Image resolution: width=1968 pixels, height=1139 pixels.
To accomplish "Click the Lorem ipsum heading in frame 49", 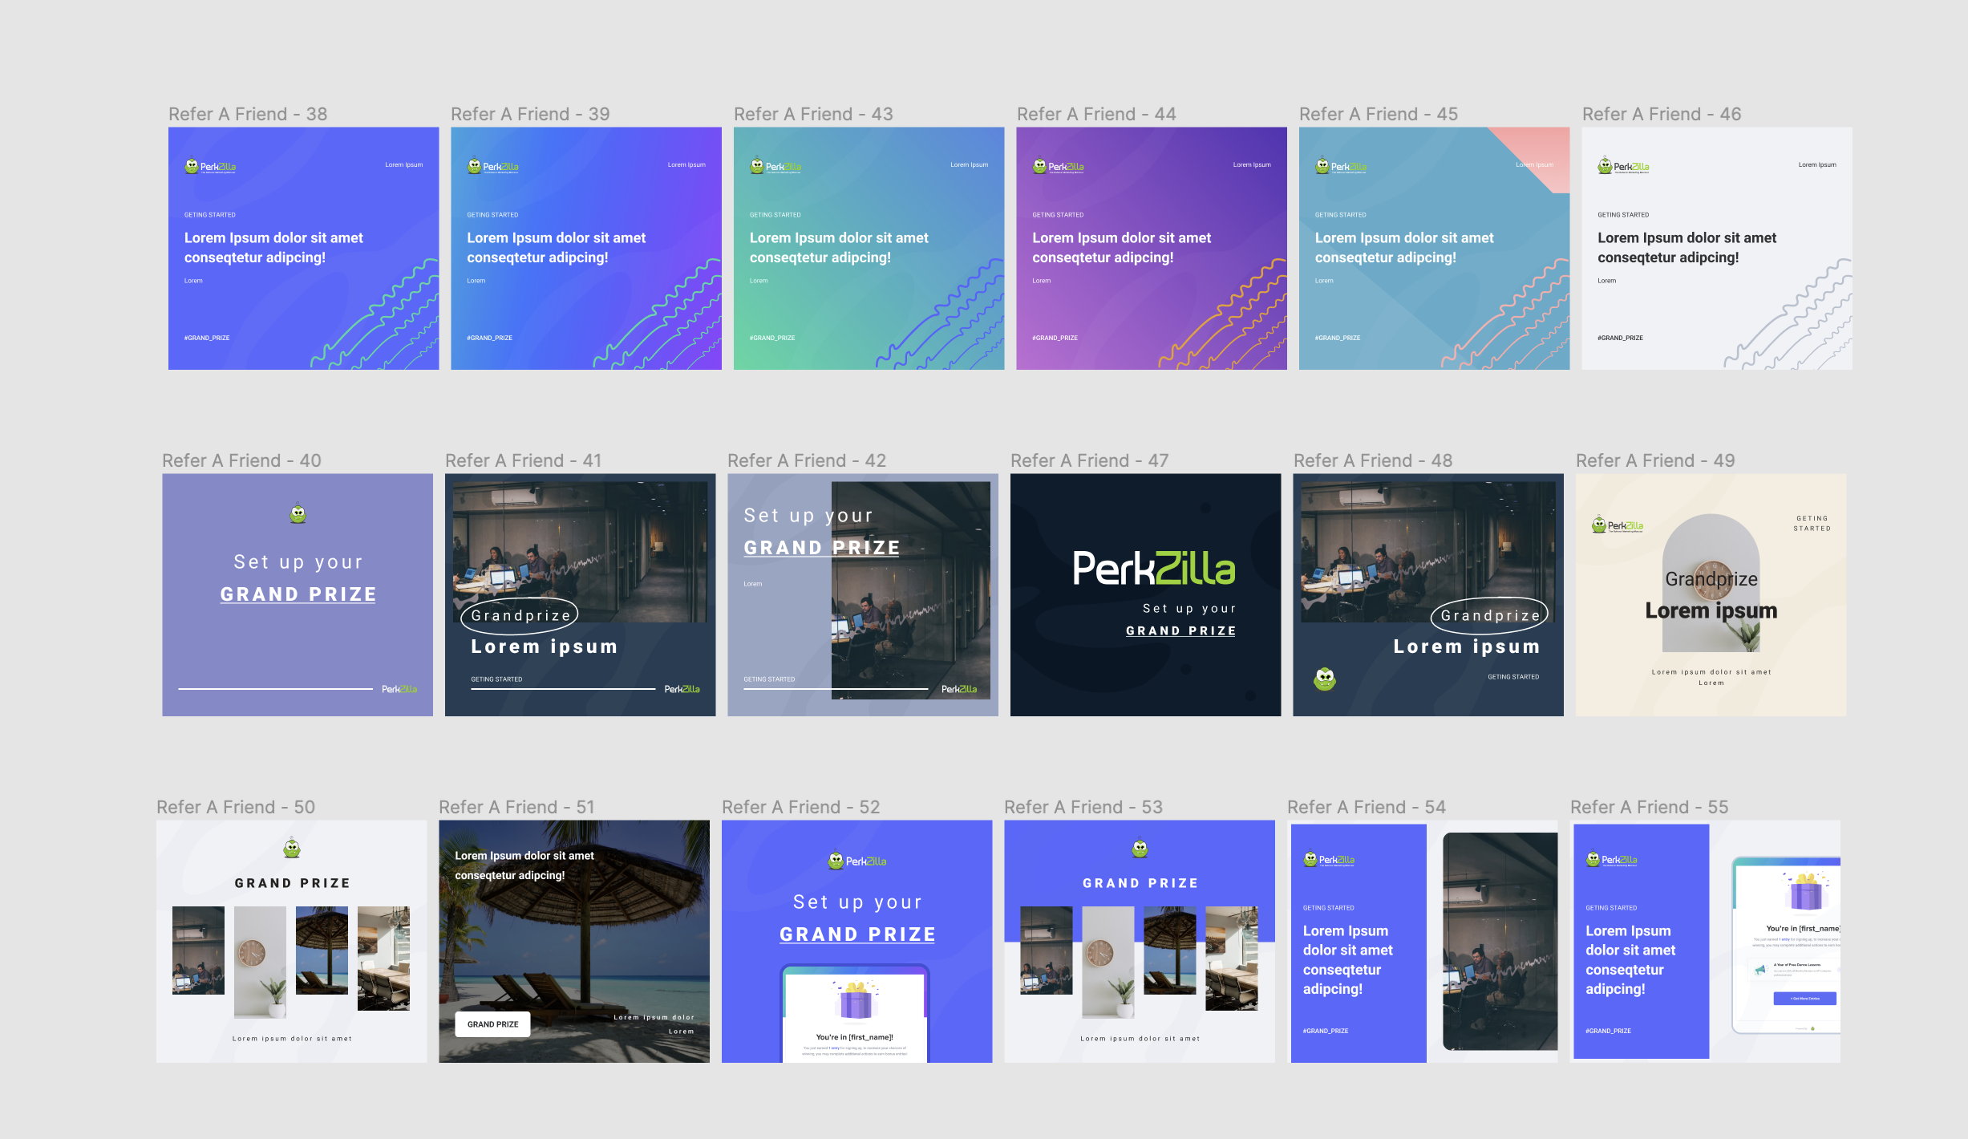I will pos(1711,611).
